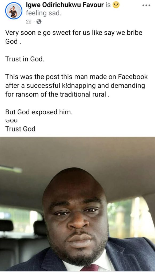The image size is (155, 273).
Task: Click the globe public-audience icon
Action: pos(39,22)
